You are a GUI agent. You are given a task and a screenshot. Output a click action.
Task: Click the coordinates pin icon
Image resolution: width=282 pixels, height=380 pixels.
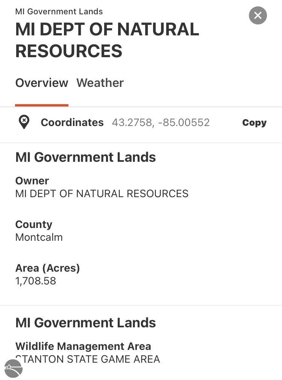coord(24,122)
